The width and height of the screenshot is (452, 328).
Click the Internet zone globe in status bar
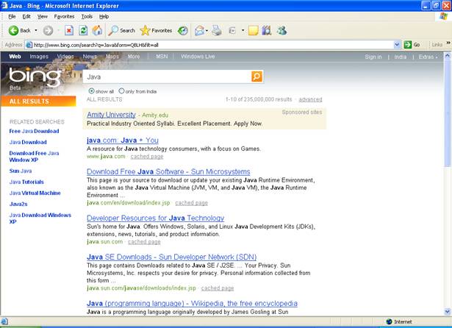389,321
